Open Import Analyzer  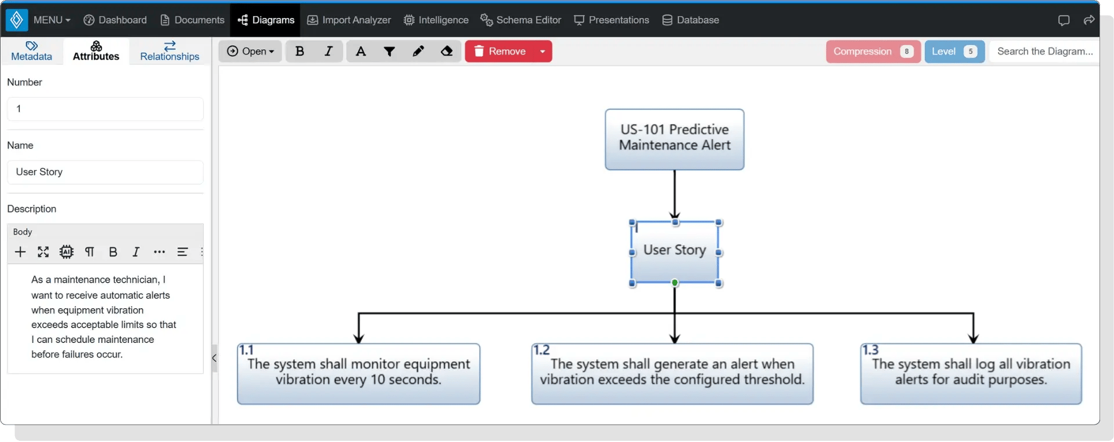tap(349, 20)
